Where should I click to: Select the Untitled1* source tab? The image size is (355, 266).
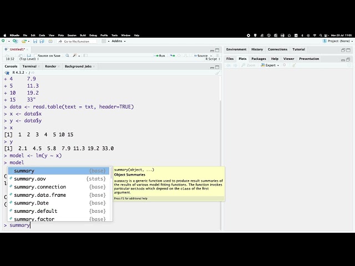[x=16, y=49]
